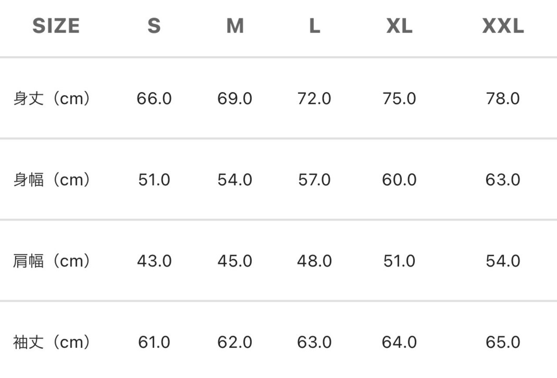The height and width of the screenshot is (378, 557).
Task: Click the 72.0 value under L
Action: (315, 99)
